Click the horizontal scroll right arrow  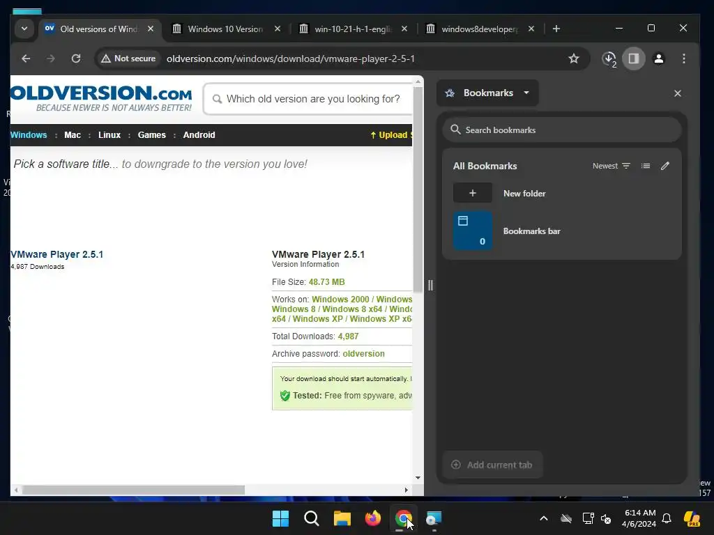point(407,490)
